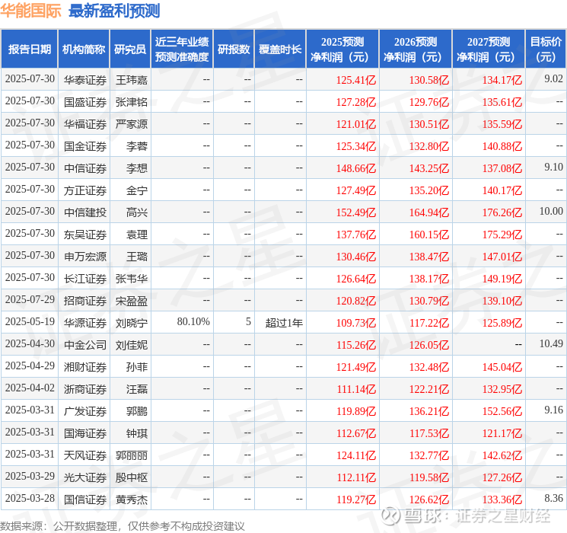Click 国盛证券 institution cell

[85, 102]
